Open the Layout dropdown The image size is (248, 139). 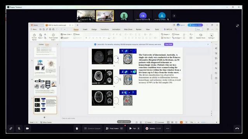[x=65, y=38]
